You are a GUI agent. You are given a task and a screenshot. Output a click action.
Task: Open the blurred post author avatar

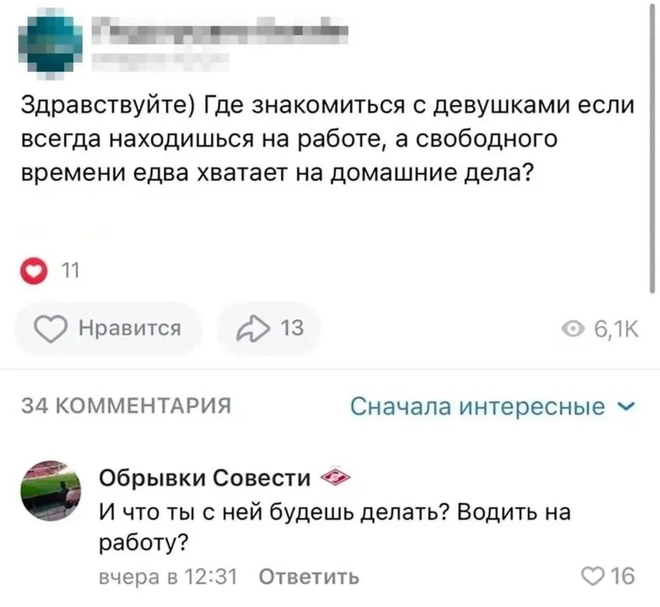pyautogui.click(x=51, y=43)
